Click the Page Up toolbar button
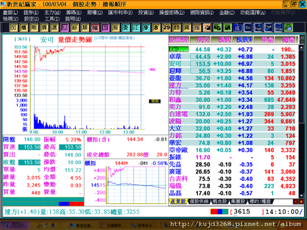The height and width of the screenshot is (230, 307). [x=258, y=28]
